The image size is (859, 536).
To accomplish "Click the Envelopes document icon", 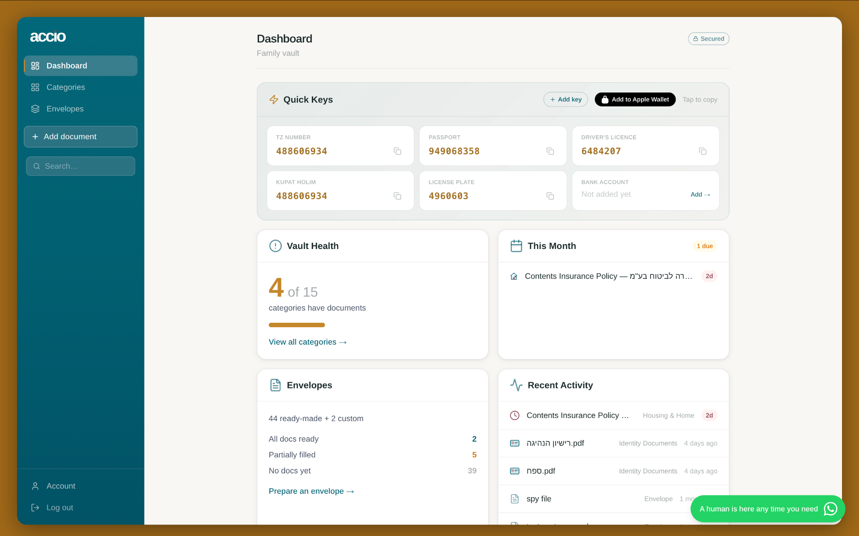I will point(275,385).
